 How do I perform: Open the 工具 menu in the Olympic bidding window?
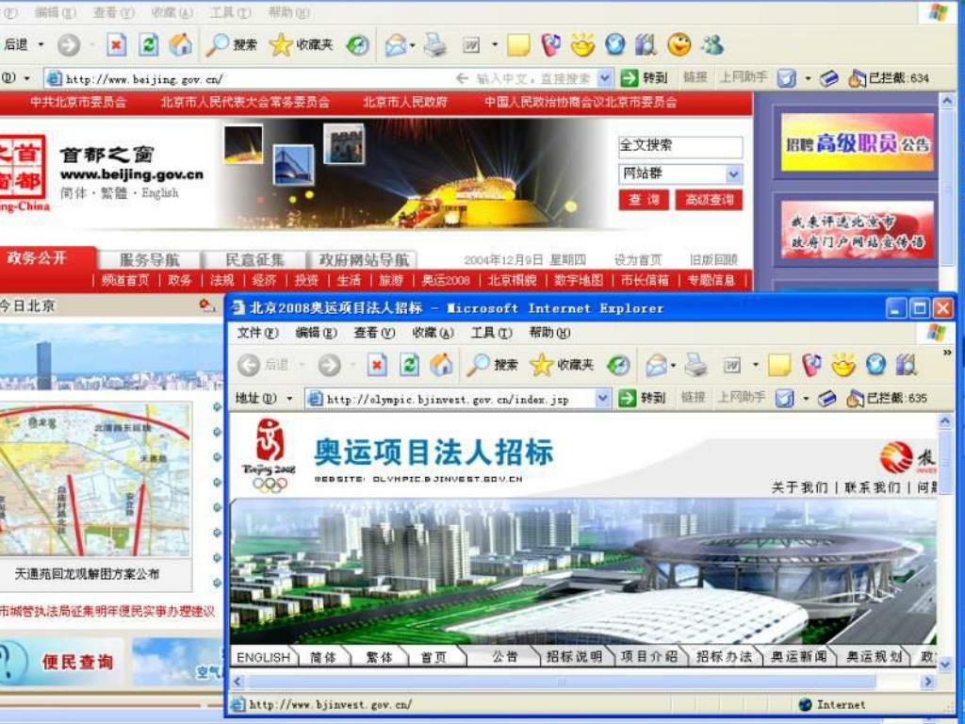[x=491, y=333]
